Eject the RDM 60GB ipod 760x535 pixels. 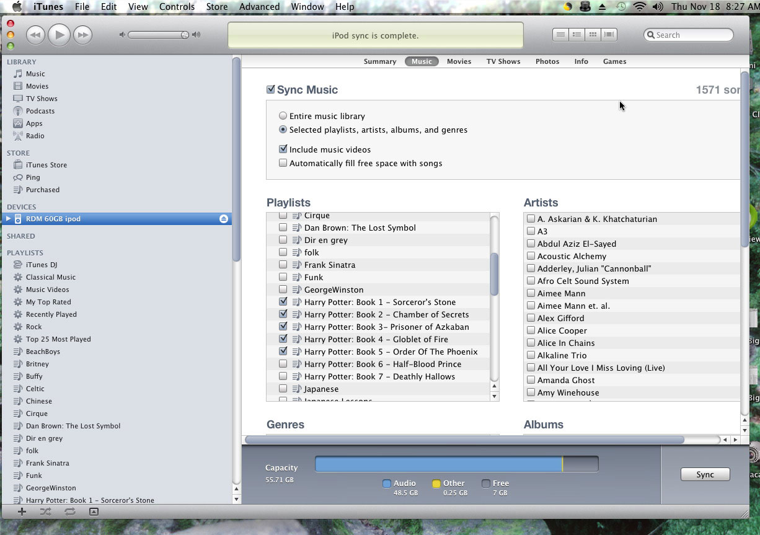coord(224,219)
